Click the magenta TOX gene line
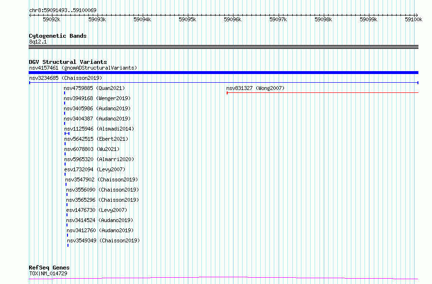This screenshot has height=284, width=432. tap(223, 278)
